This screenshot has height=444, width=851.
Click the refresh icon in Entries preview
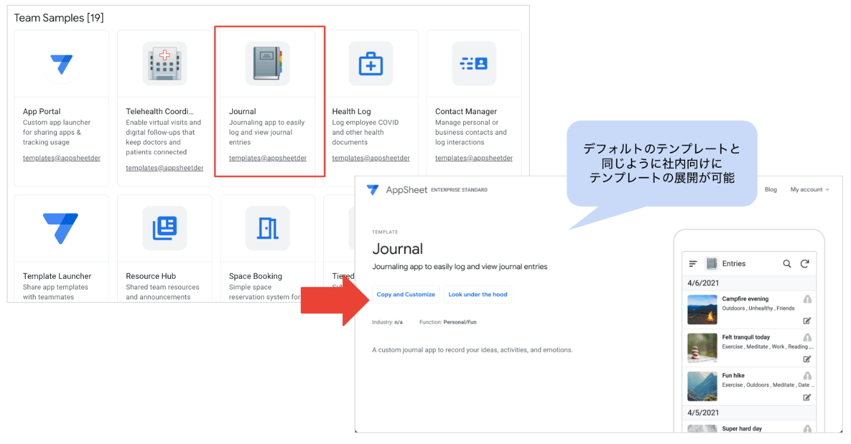pyautogui.click(x=805, y=264)
